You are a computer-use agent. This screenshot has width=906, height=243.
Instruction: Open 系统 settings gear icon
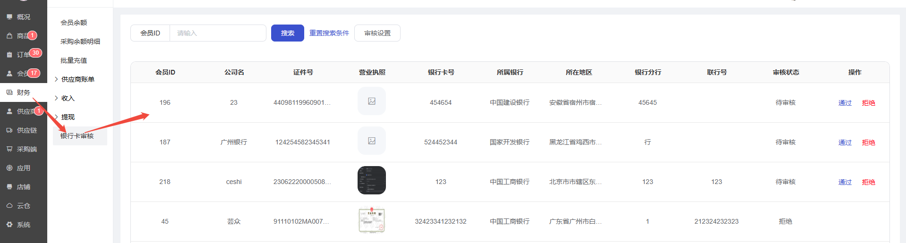[9, 225]
